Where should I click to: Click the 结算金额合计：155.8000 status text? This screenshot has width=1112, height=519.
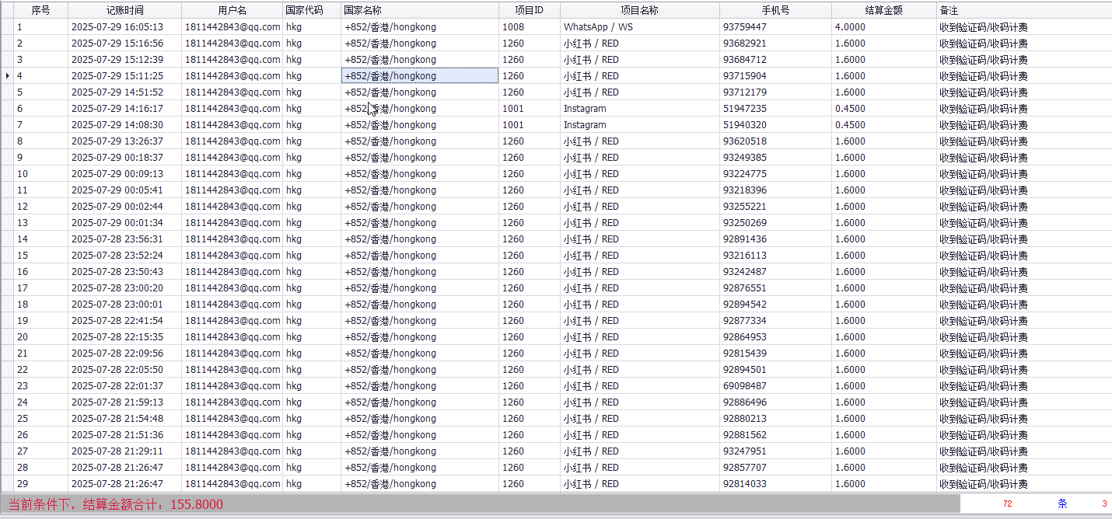tap(153, 504)
